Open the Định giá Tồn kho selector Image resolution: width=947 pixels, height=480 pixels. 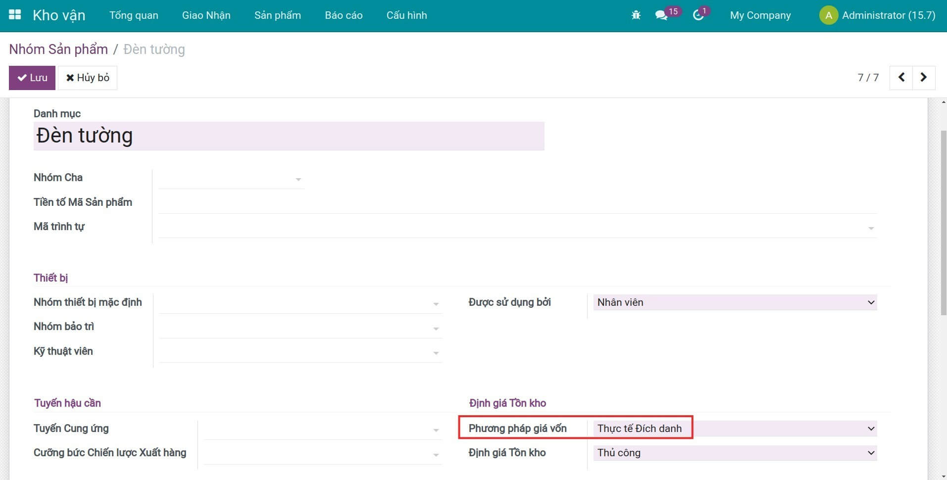click(735, 453)
